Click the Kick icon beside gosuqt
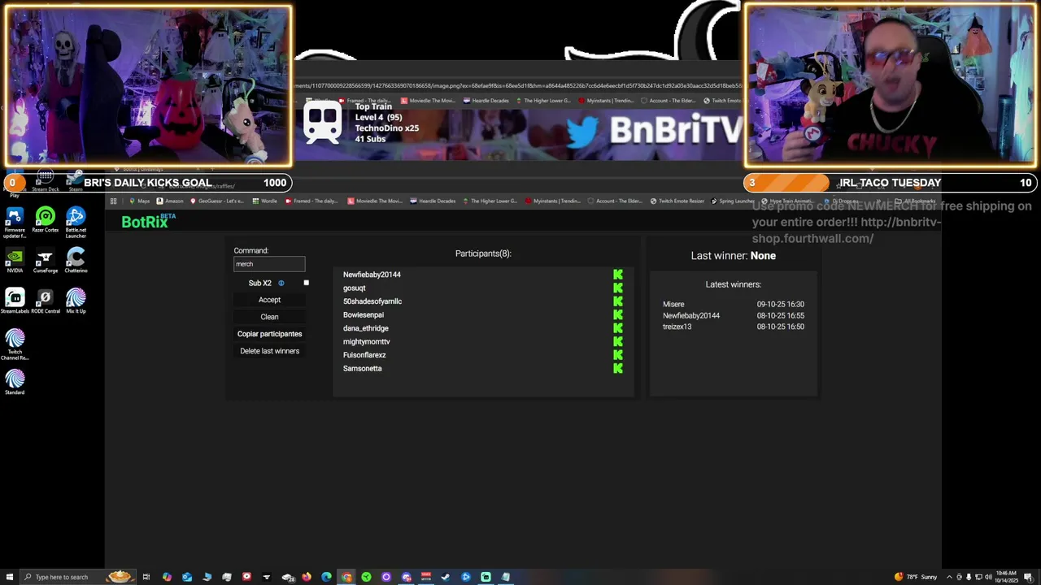Screen dimensions: 1041x585 pos(618,288)
